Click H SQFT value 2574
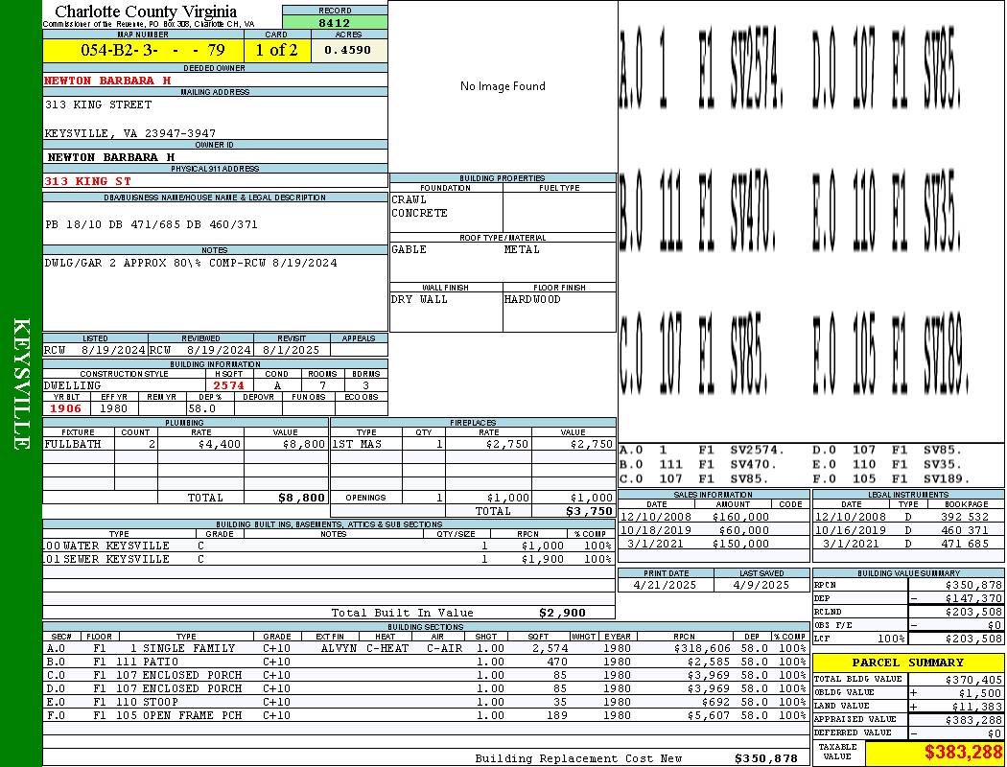The image size is (1007, 767). [x=228, y=385]
